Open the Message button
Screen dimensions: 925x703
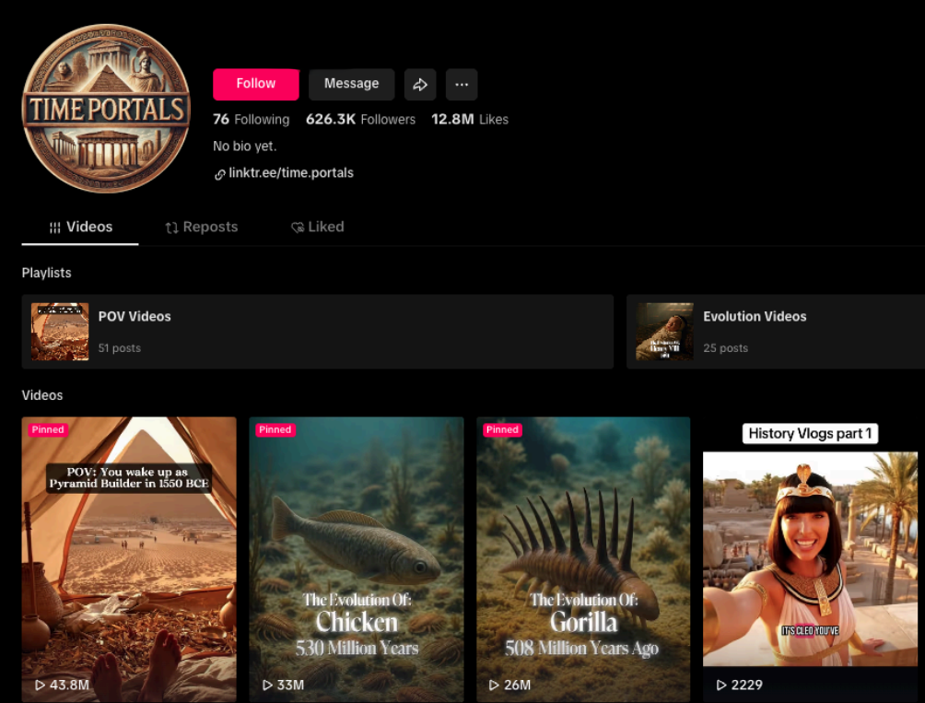coord(352,84)
